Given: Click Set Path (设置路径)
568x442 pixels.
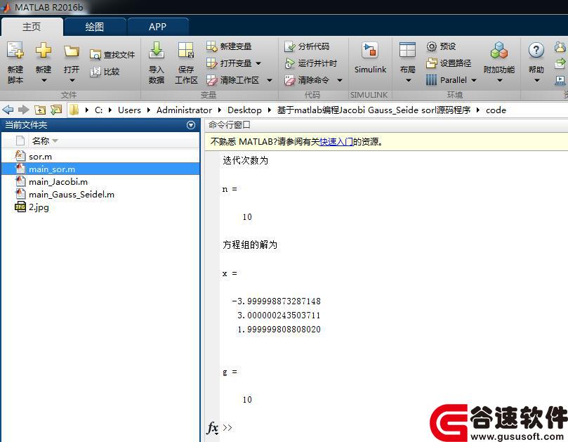Looking at the screenshot, I should (x=449, y=63).
